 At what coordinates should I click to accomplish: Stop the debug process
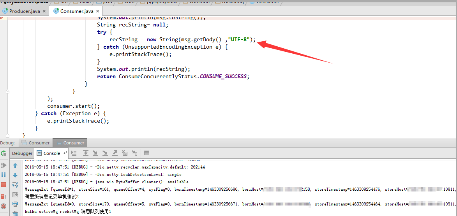tap(4, 184)
